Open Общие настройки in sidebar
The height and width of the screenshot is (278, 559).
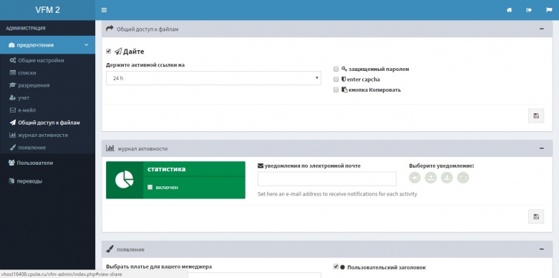[x=41, y=60]
